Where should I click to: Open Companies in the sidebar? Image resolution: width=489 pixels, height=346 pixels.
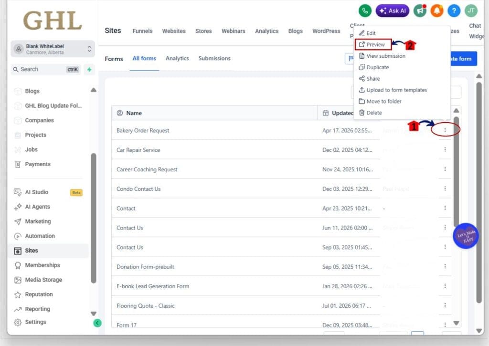click(x=39, y=120)
